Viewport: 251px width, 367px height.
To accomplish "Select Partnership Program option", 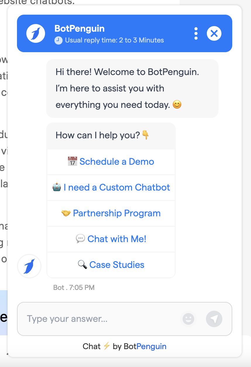I will [x=116, y=213].
